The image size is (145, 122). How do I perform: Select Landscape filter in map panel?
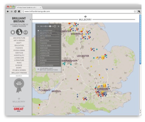tap(48, 53)
